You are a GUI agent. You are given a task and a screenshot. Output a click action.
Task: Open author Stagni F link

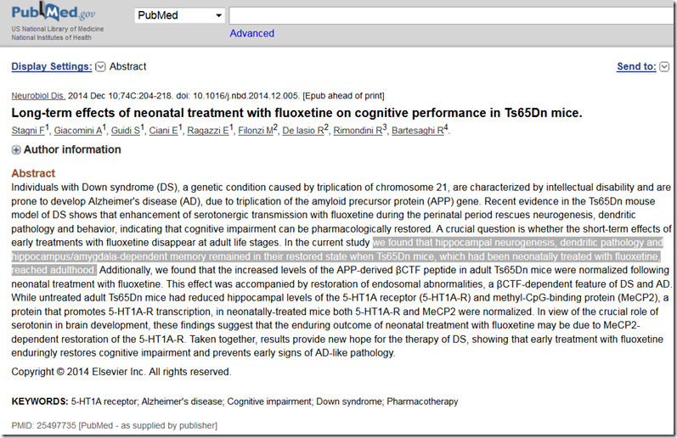click(x=28, y=131)
